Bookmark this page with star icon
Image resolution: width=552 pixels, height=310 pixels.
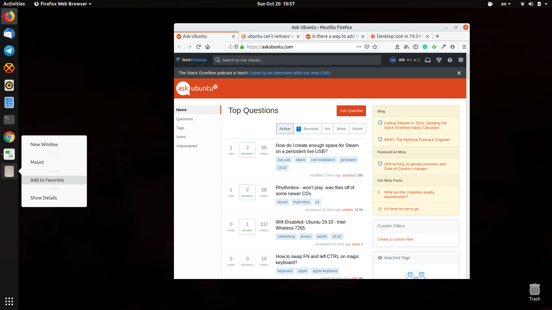[x=375, y=47]
